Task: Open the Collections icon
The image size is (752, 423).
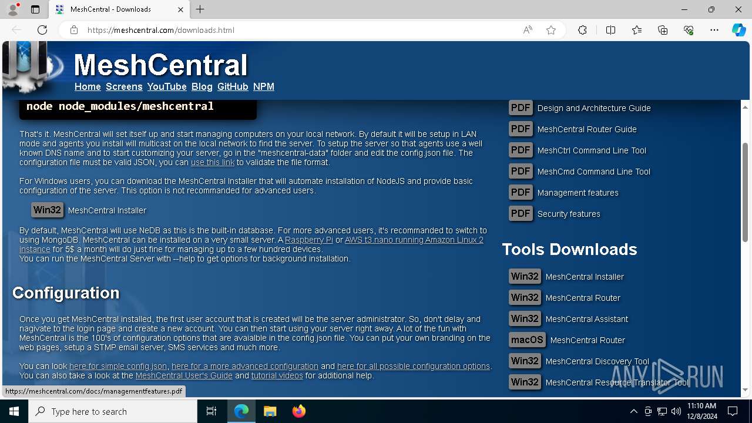Action: tap(663, 30)
